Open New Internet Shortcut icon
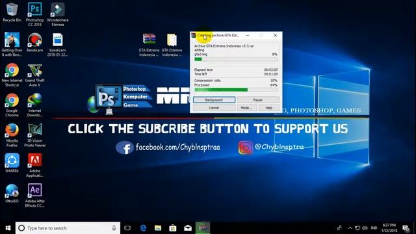 tap(12, 74)
